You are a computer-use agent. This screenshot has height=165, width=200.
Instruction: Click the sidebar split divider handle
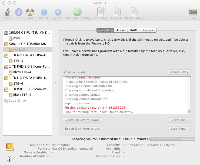point(55,82)
